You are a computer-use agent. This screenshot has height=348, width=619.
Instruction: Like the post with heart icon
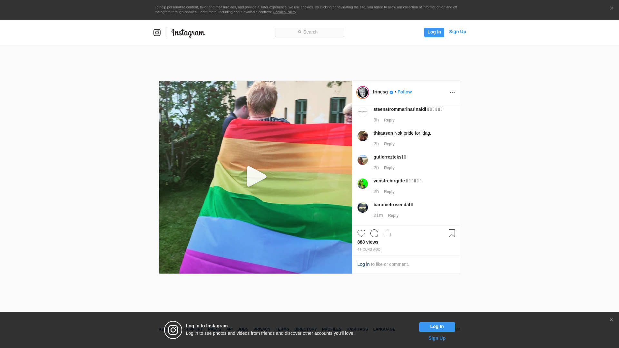tap(361, 233)
